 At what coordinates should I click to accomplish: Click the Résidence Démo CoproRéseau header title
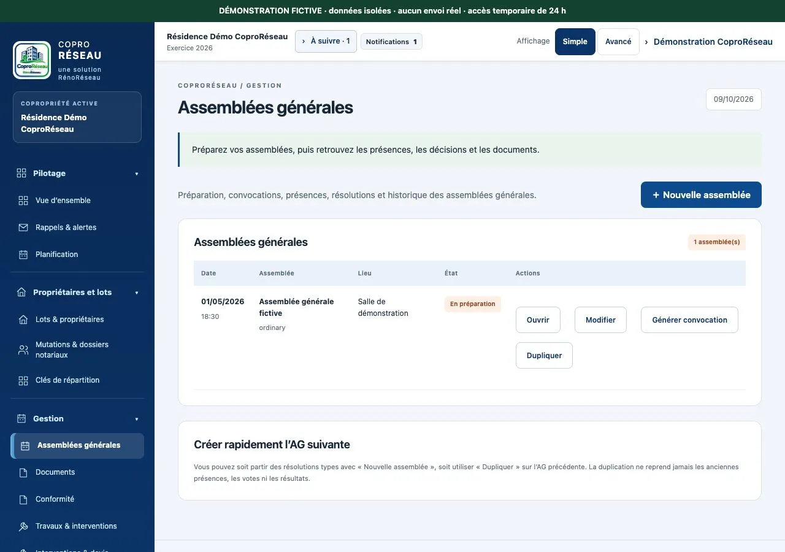pyautogui.click(x=227, y=36)
